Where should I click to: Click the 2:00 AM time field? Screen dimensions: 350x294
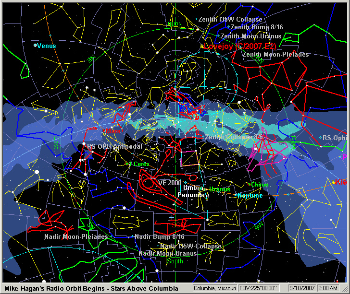(332, 288)
